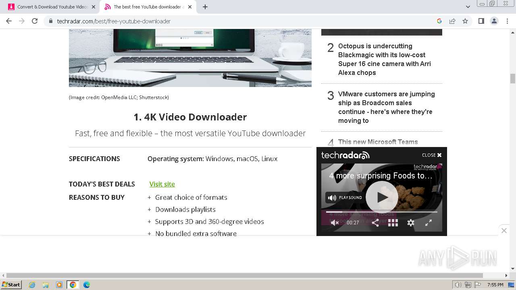The image size is (516, 290).
Task: Open Chrome three-dot menu
Action: pyautogui.click(x=507, y=21)
